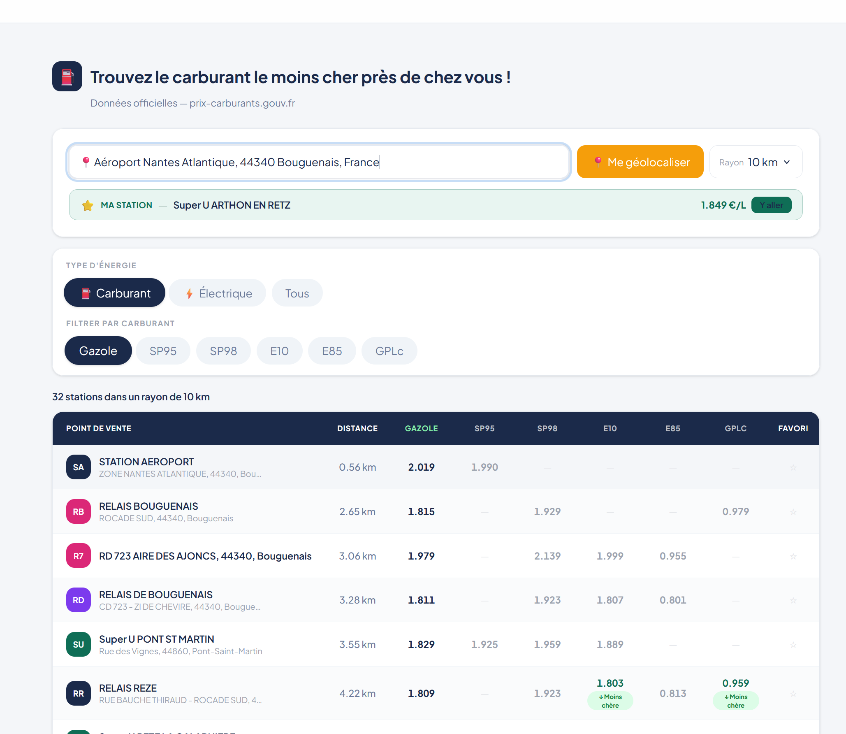Click the RELAIS REZE favorite star
The image size is (846, 734).
[x=793, y=694]
